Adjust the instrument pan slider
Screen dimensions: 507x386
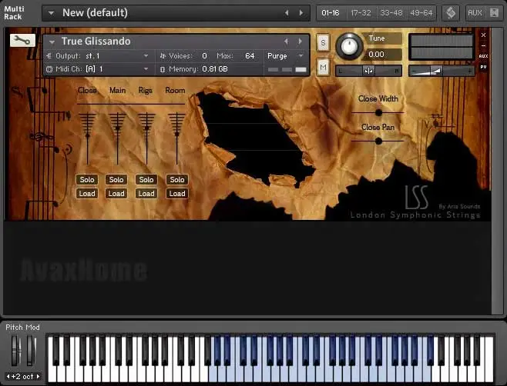(x=368, y=71)
